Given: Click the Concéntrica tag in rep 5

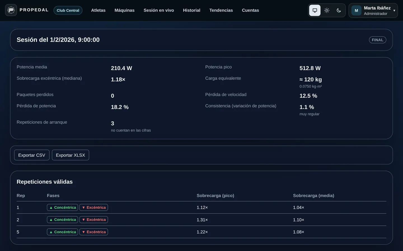Looking at the screenshot, I should point(62,232).
